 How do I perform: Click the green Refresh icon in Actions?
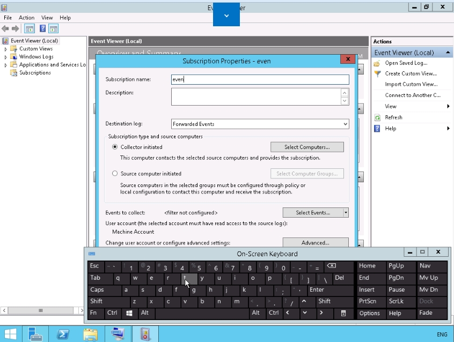[x=377, y=117]
